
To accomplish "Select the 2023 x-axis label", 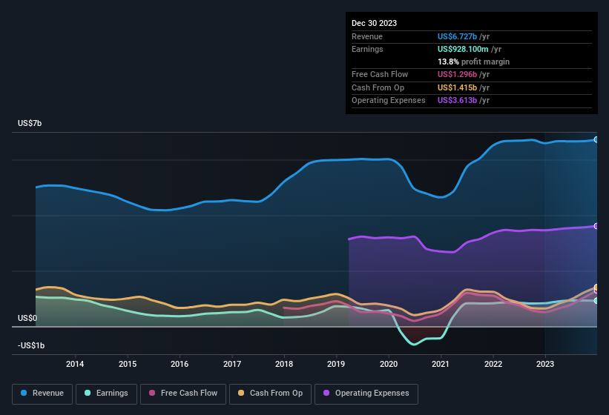I will (x=545, y=364).
